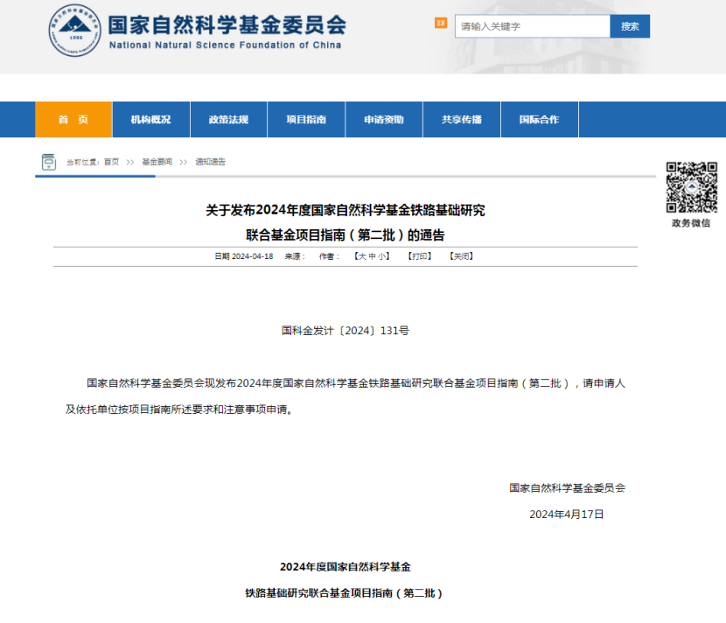Type in the 请输入关键字 search field
Screen dimensions: 726x623
[532, 26]
